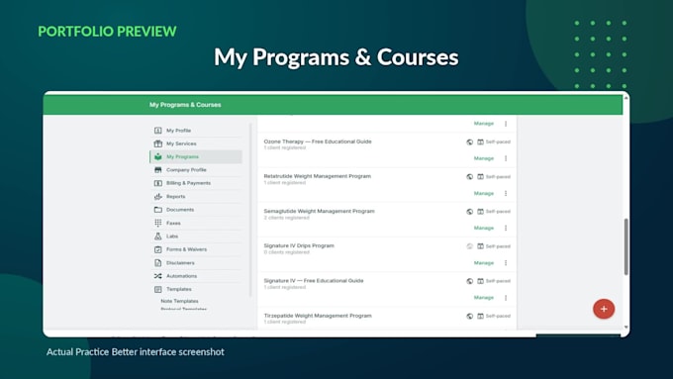Viewport: 673px width, 379px height.
Task: Click the scrollbar down arrow
Action: pyautogui.click(x=625, y=328)
